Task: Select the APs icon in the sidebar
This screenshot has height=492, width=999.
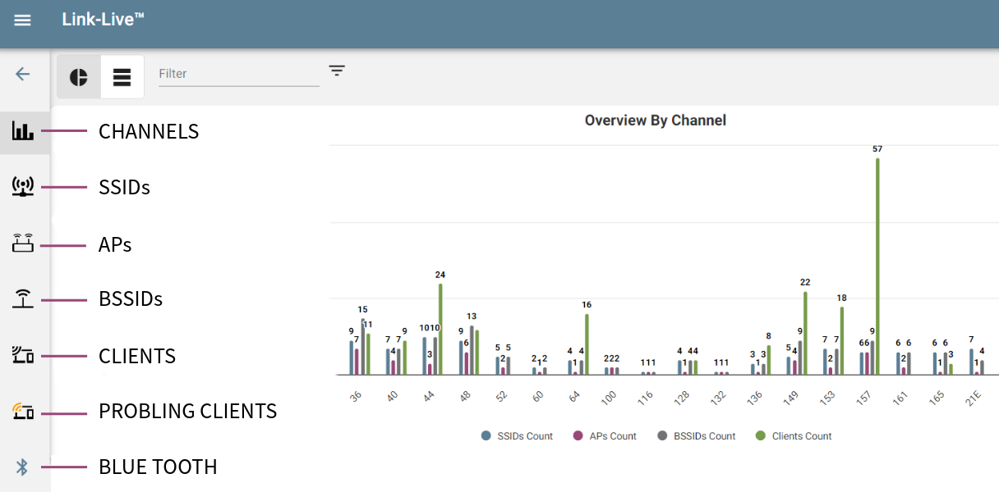Action: [24, 243]
